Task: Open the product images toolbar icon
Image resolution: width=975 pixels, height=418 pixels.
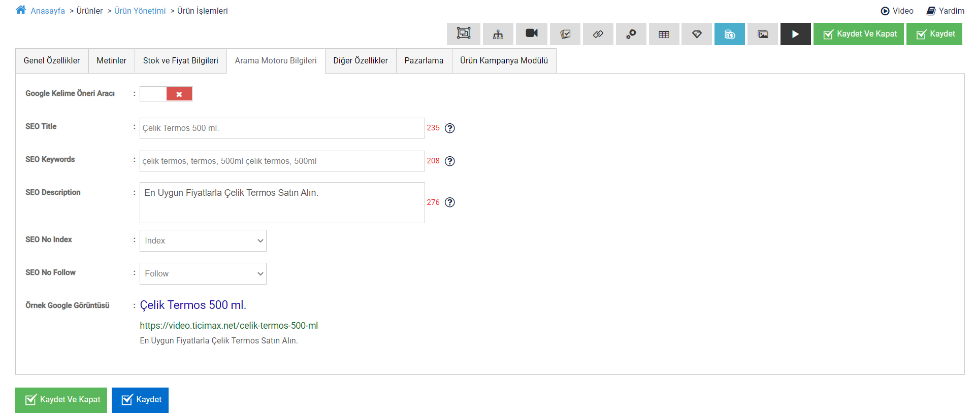Action: [x=762, y=34]
